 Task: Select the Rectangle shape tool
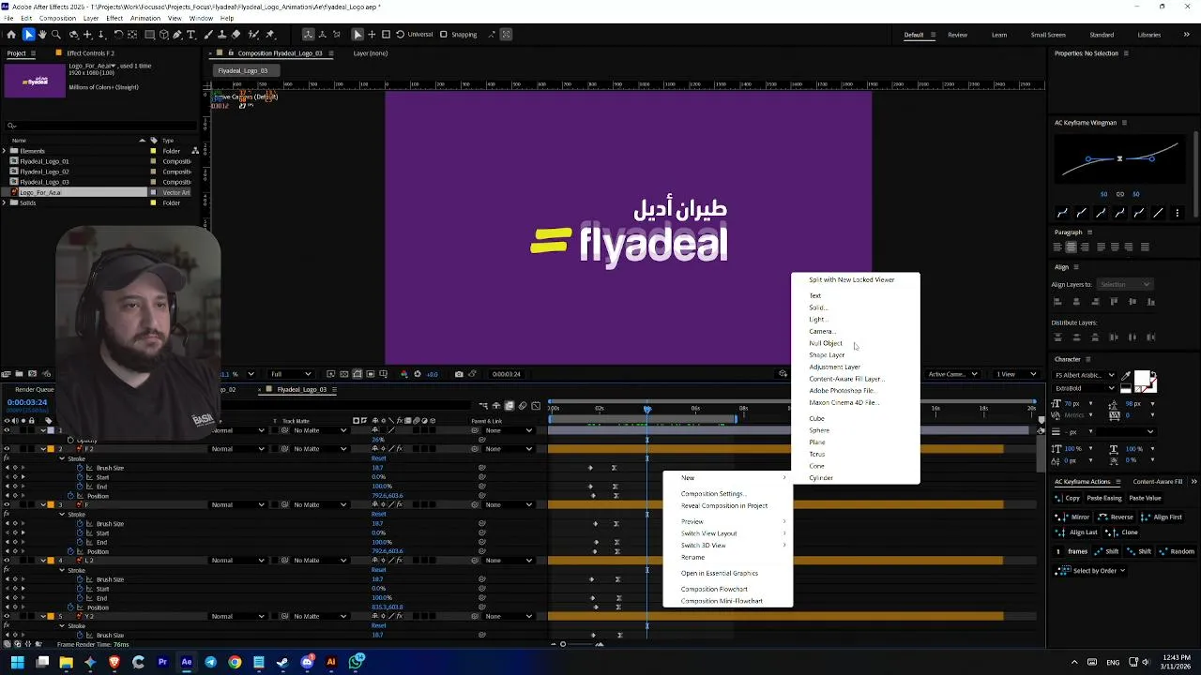[148, 35]
